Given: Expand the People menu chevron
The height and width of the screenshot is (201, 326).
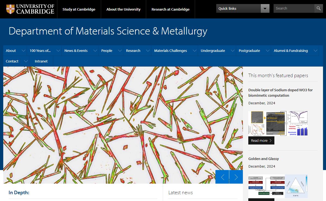Looking at the screenshot, I should click(x=120, y=51).
